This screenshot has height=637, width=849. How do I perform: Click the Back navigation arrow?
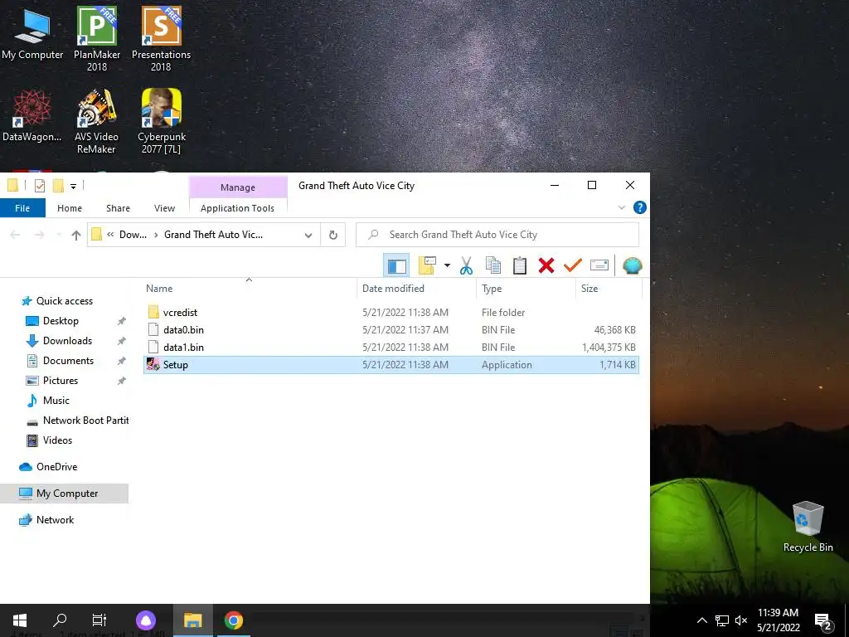click(x=15, y=235)
